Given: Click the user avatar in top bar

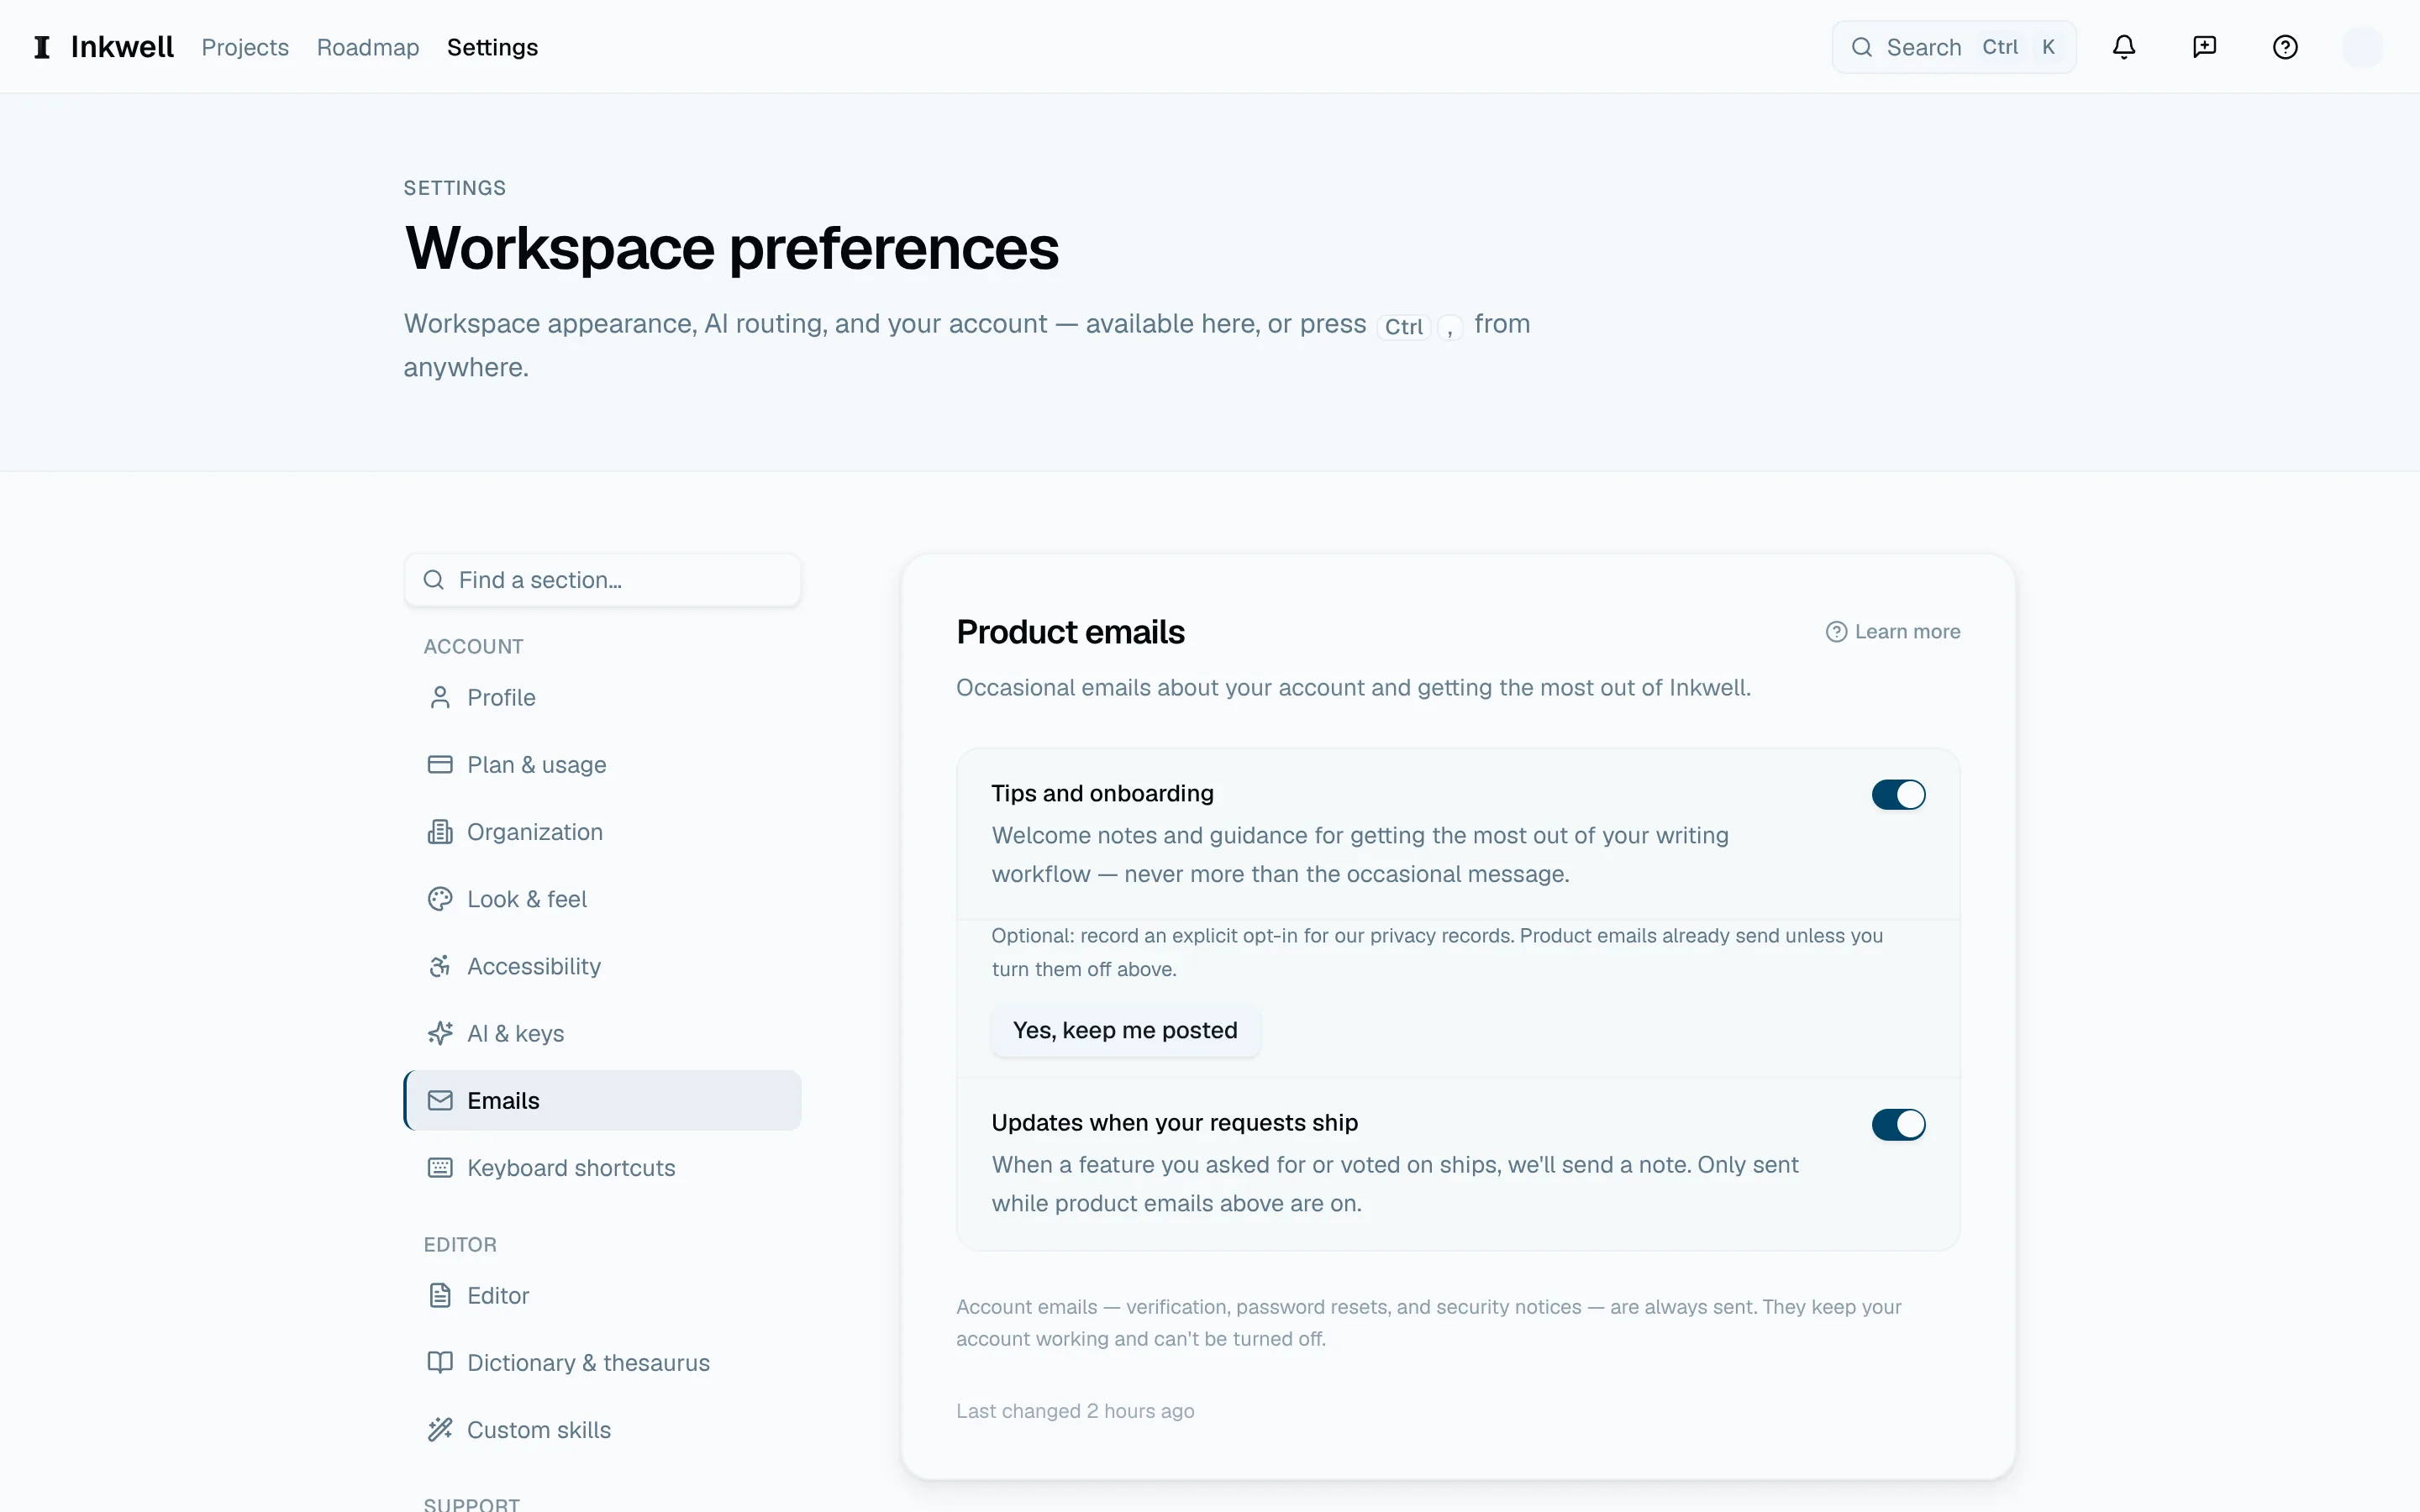Looking at the screenshot, I should (2362, 47).
